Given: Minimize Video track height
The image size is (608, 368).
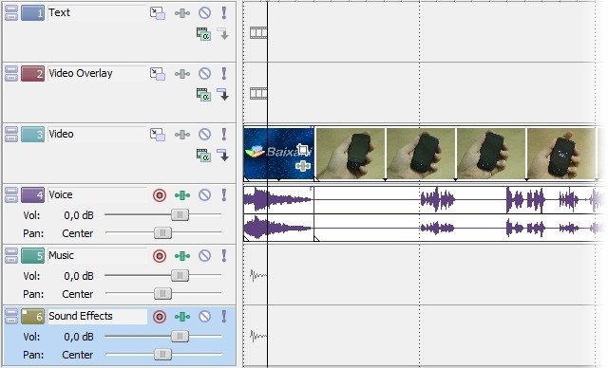Looking at the screenshot, I should coord(11,131).
